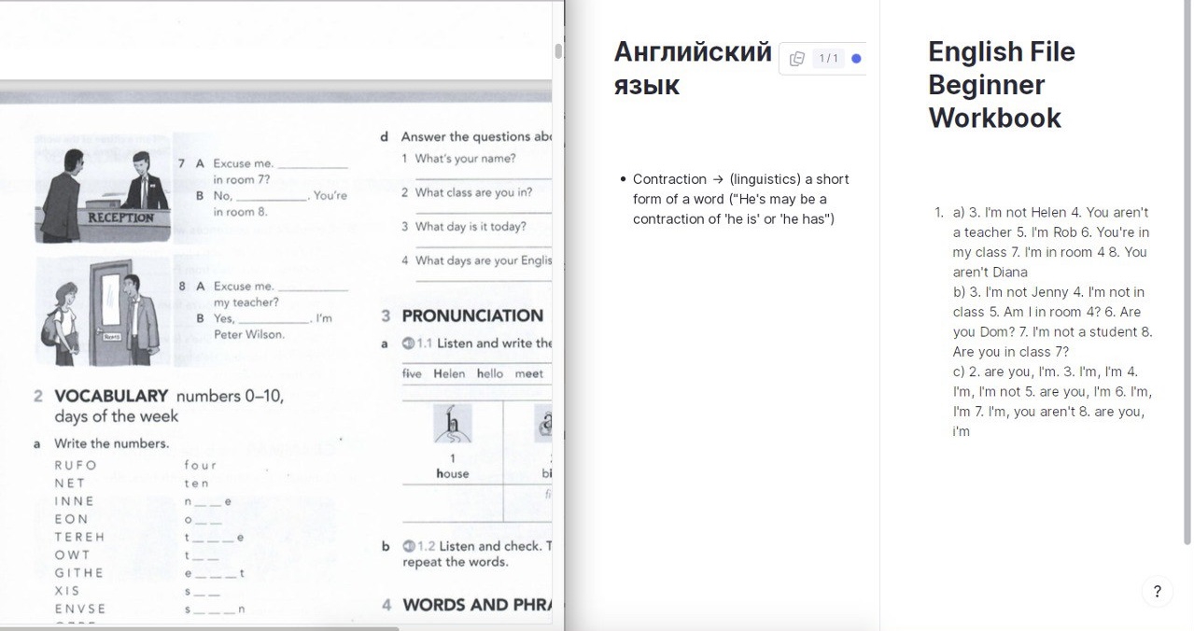Screen dimensions: 1194x631
Task: Click the Contraction definition bullet text
Action: 741,199
